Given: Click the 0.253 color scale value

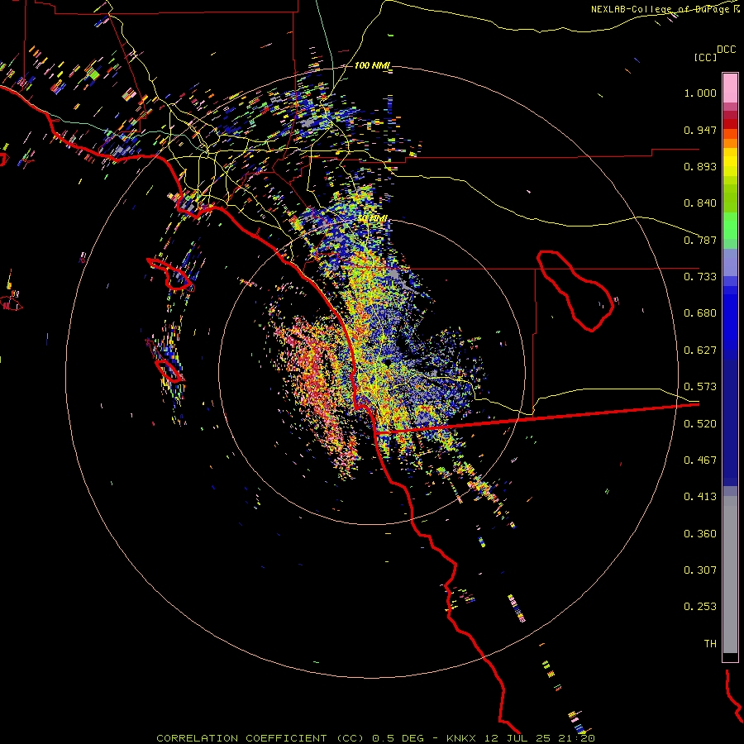Looking at the screenshot, I should [x=700, y=607].
